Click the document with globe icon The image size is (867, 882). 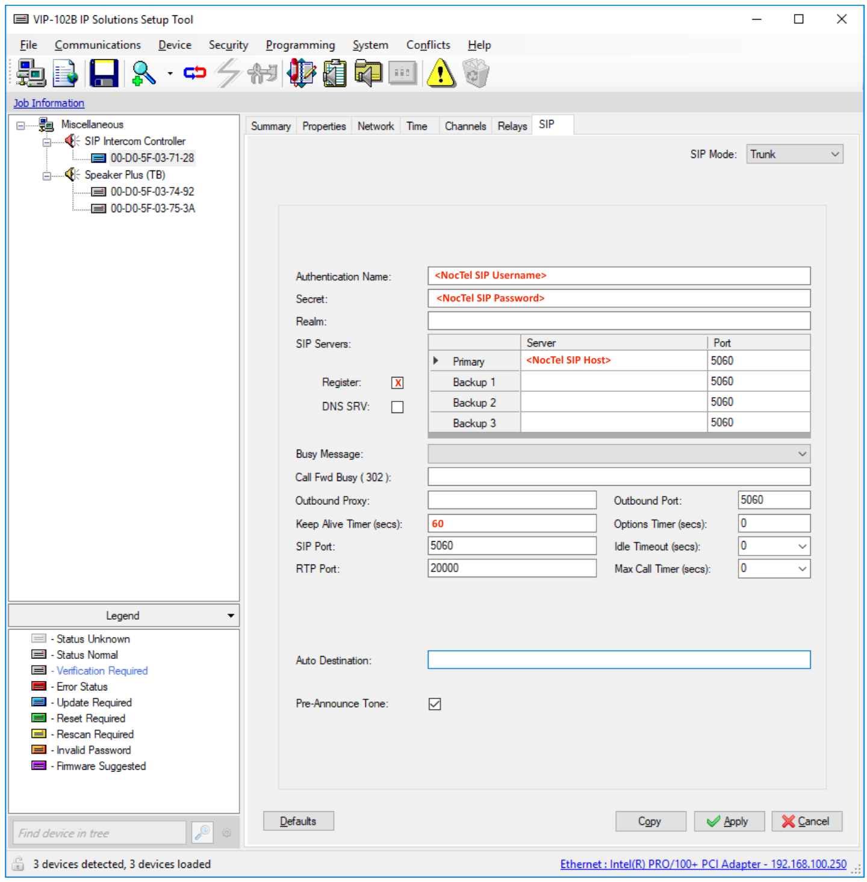click(65, 73)
